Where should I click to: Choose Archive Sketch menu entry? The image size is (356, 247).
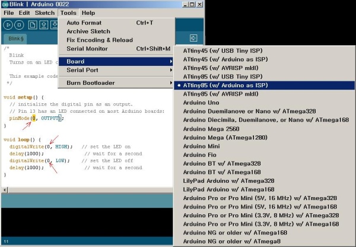[116, 31]
